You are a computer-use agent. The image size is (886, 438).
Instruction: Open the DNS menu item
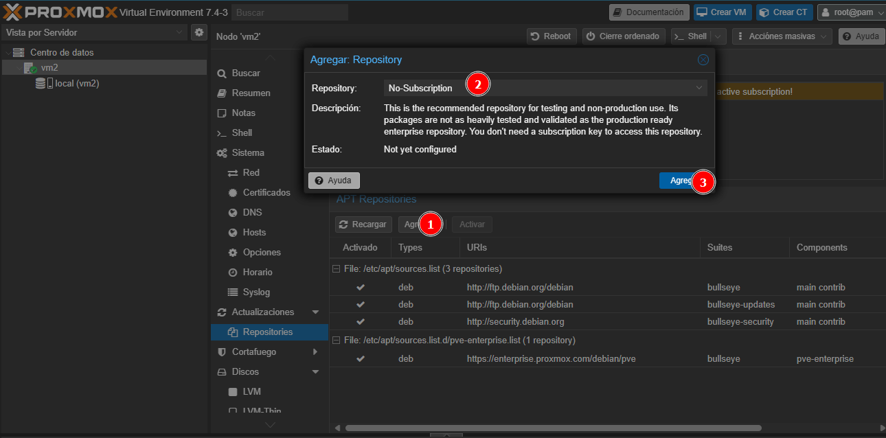252,212
